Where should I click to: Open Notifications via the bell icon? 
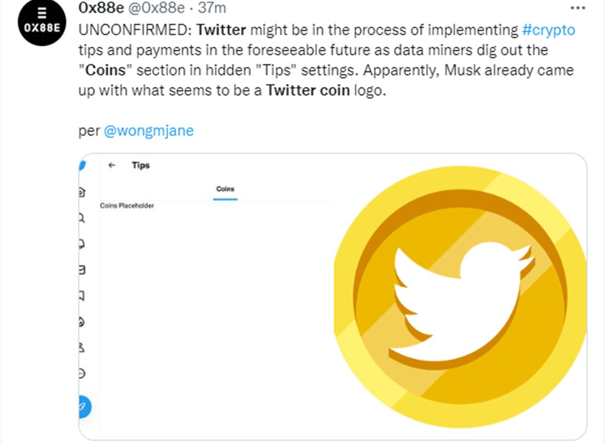coord(82,244)
